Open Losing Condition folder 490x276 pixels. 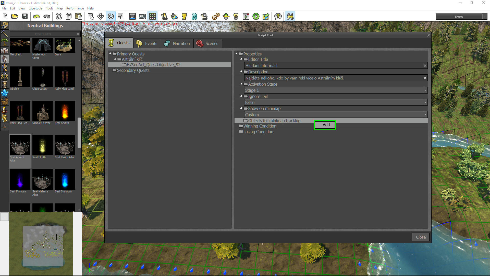click(256, 132)
